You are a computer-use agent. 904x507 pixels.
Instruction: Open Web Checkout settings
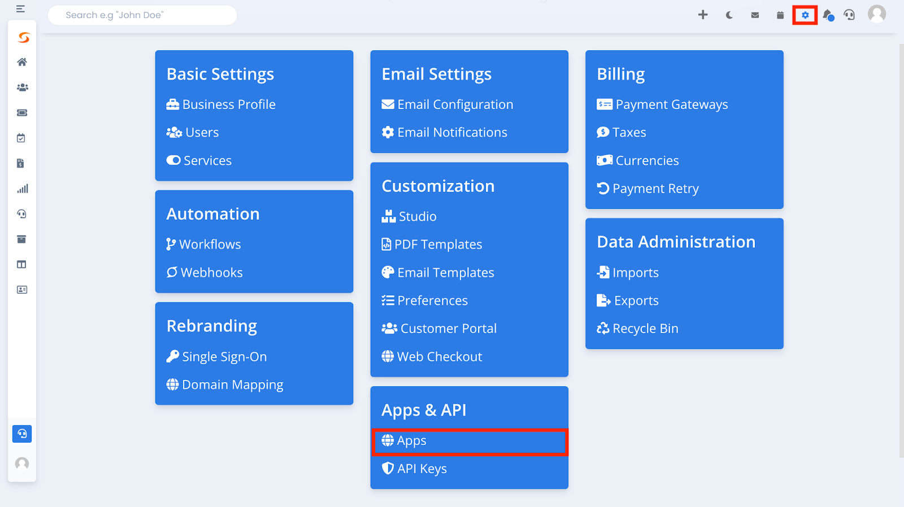click(x=432, y=357)
